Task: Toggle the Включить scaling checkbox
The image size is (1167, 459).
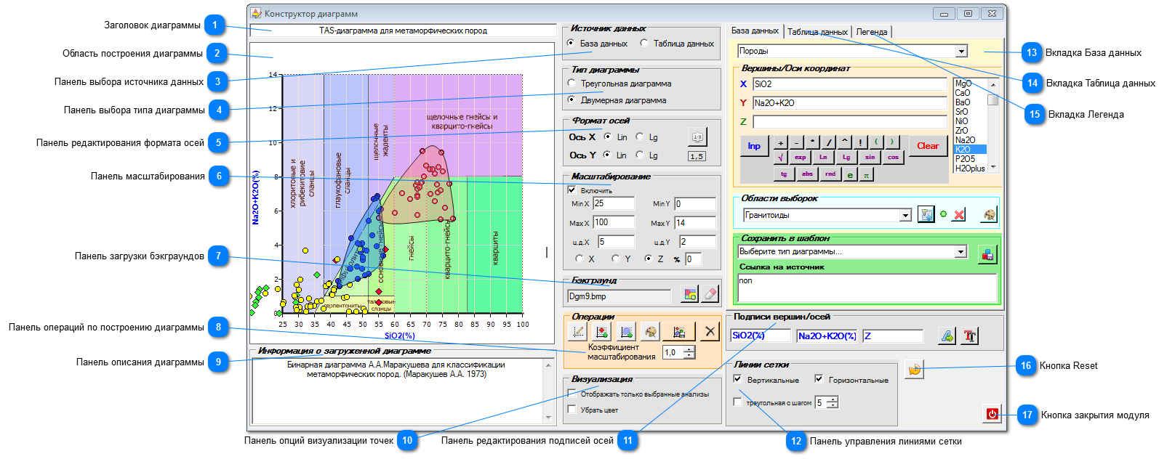Action: pyautogui.click(x=572, y=190)
